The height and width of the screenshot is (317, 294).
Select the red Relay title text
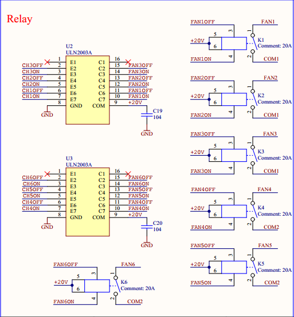coord(19,19)
